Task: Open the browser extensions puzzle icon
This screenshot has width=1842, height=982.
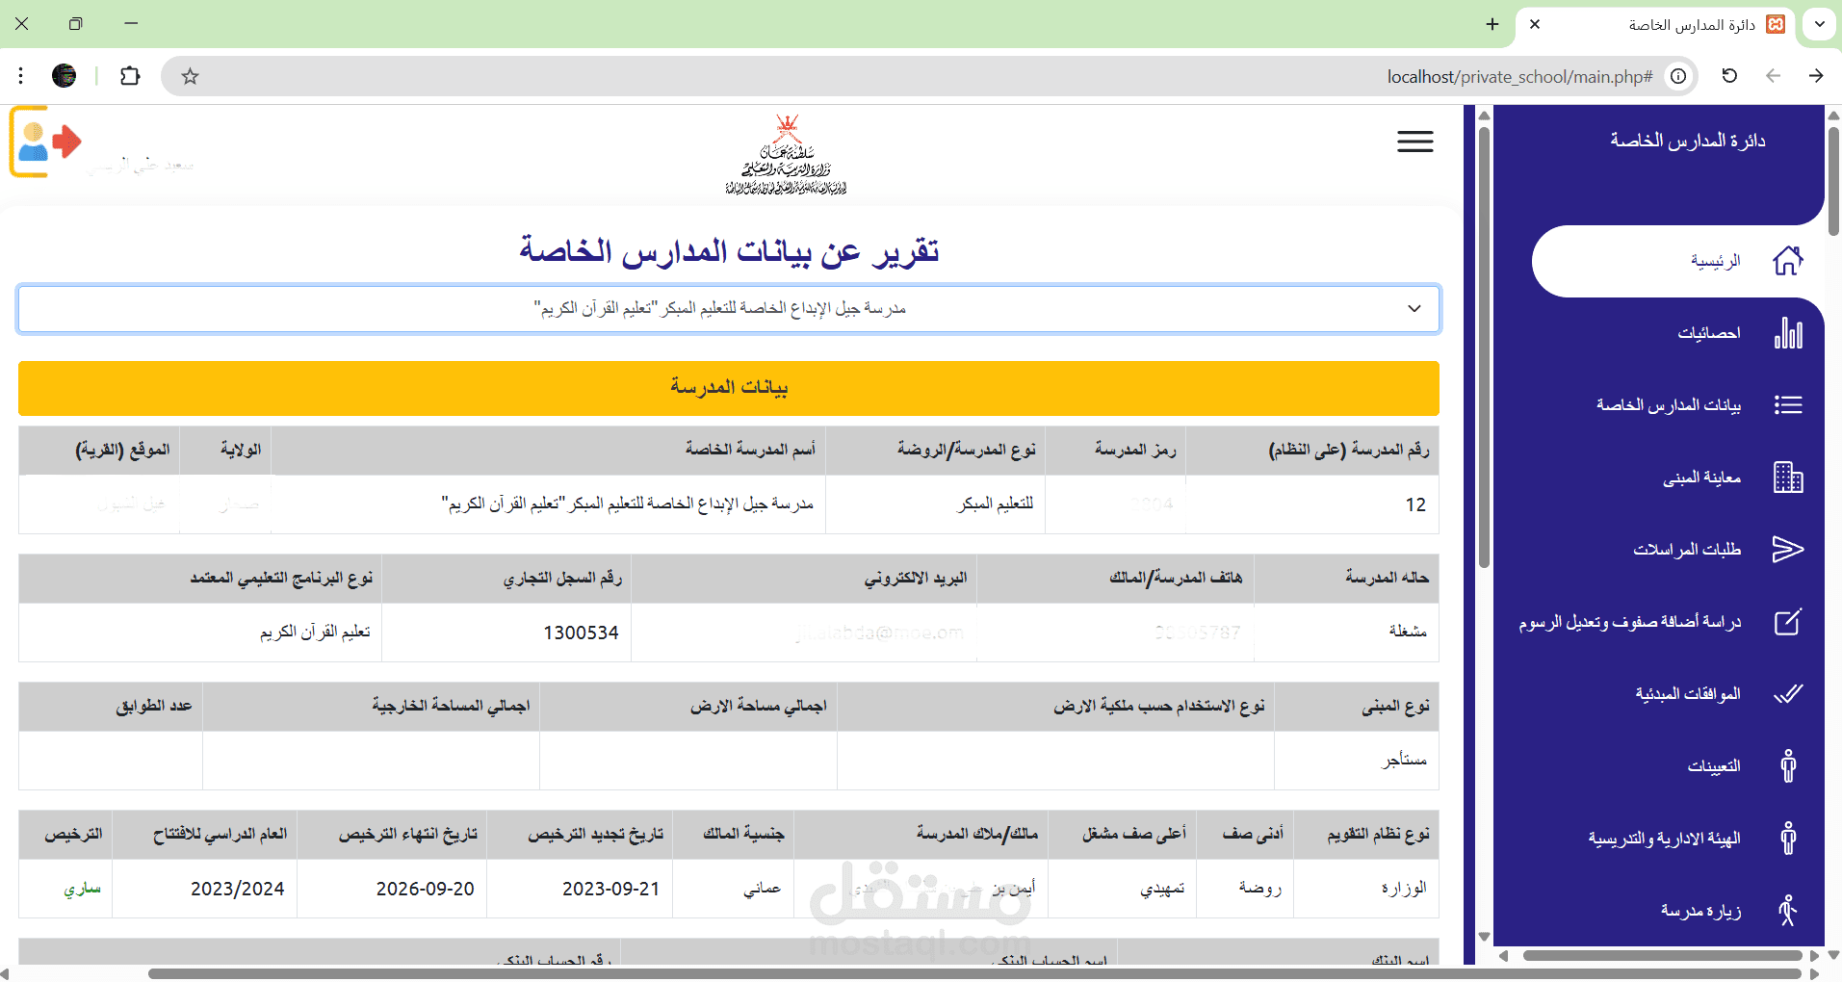Action: click(x=130, y=76)
